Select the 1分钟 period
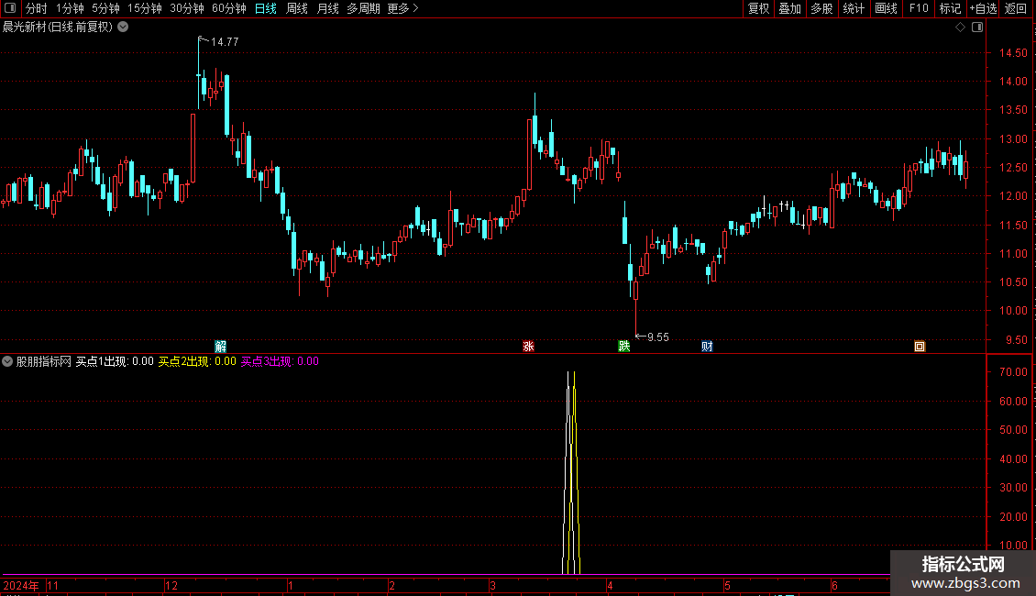Screen dimensions: 1036x596 pyautogui.click(x=70, y=8)
